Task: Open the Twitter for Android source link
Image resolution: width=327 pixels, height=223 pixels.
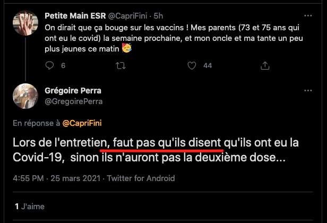Action: tap(140, 178)
